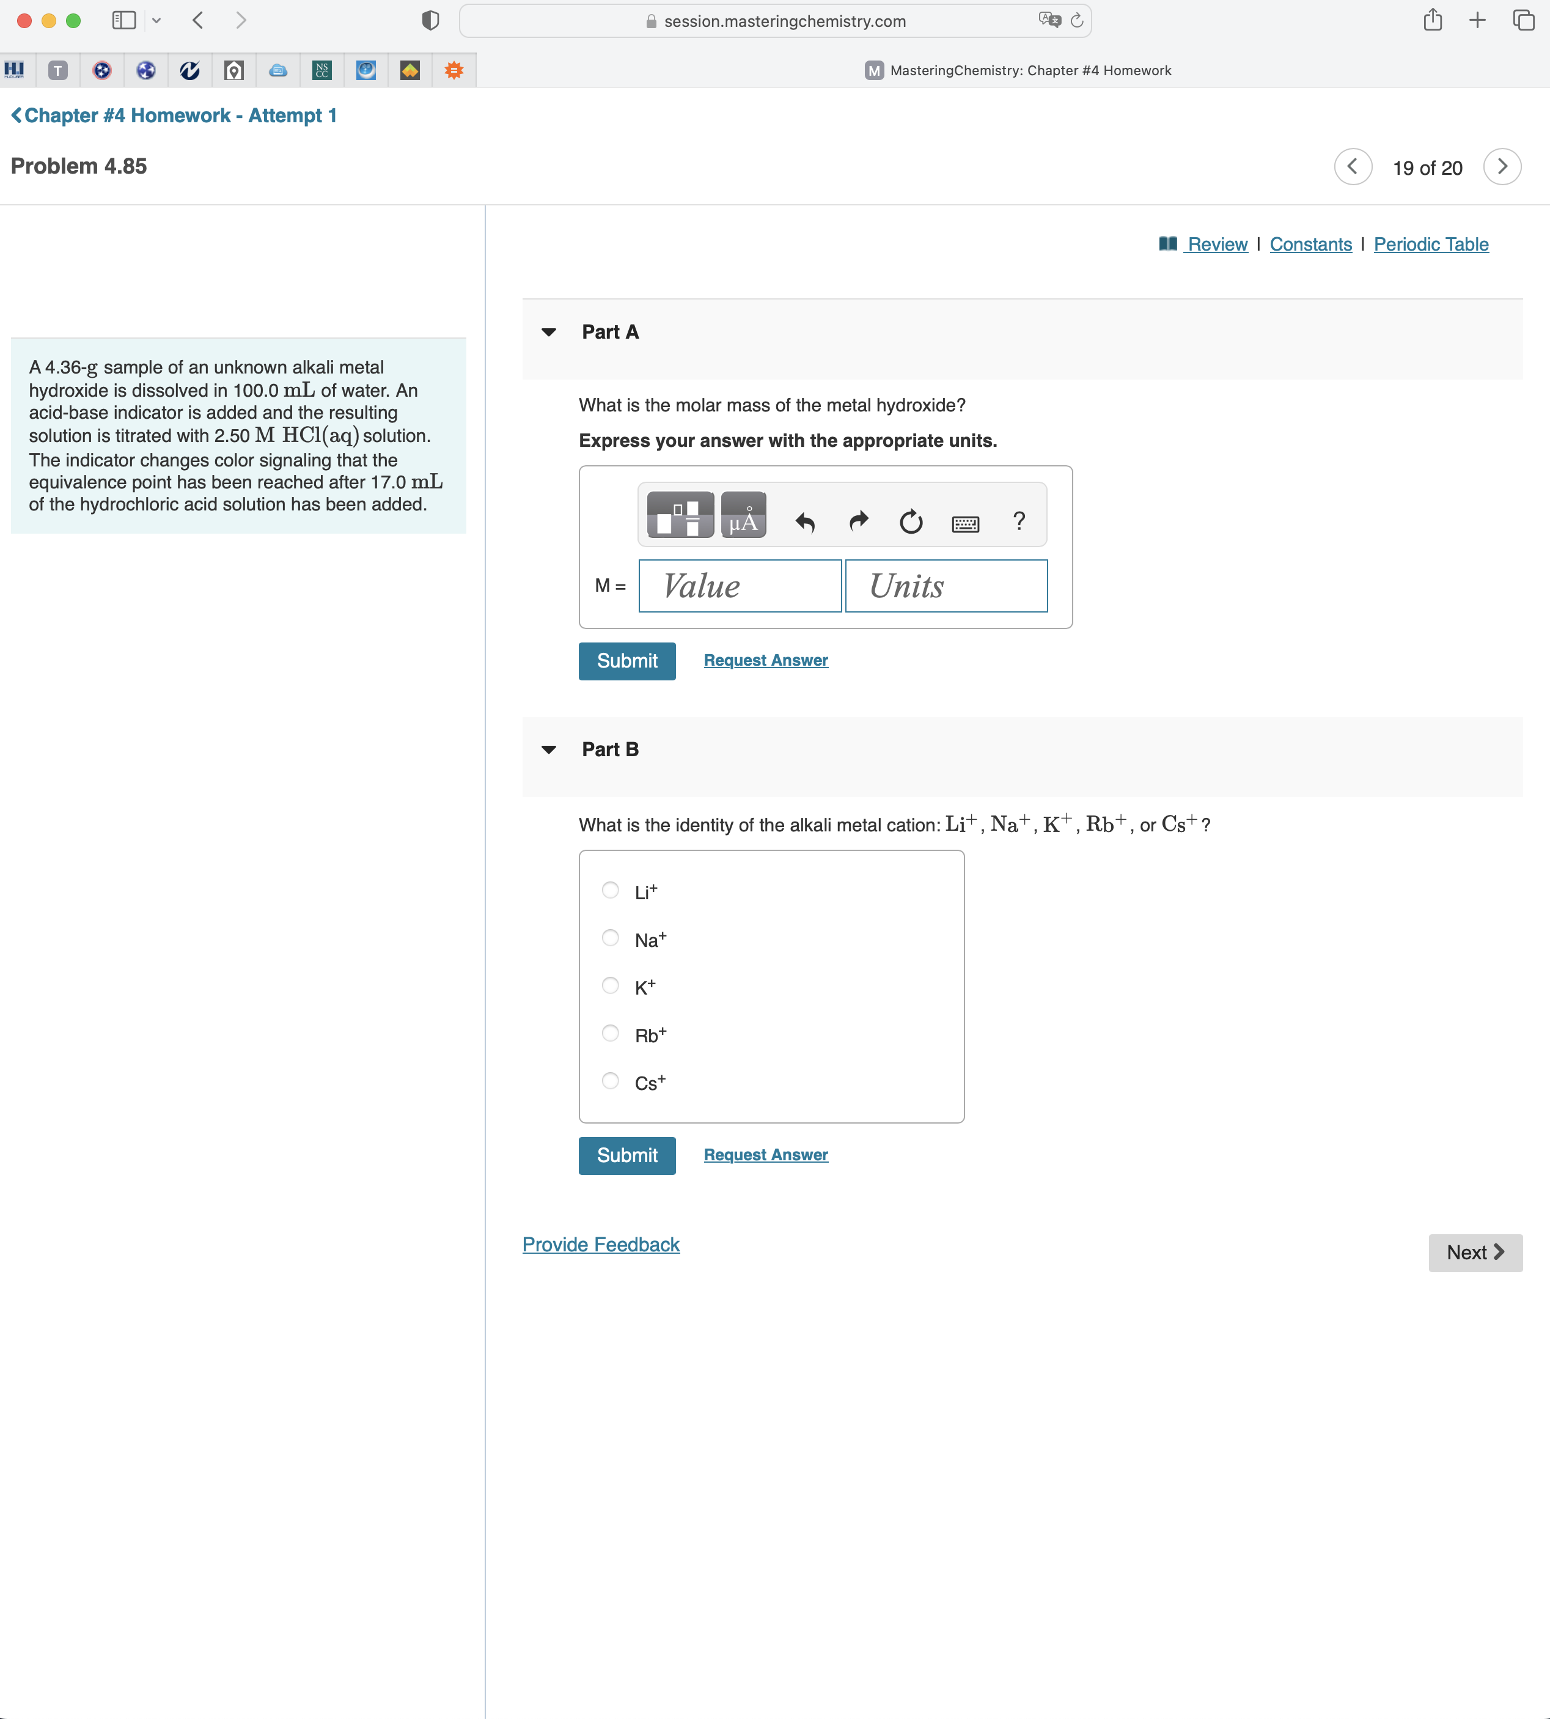Go to the next problem with Next button

[1475, 1252]
